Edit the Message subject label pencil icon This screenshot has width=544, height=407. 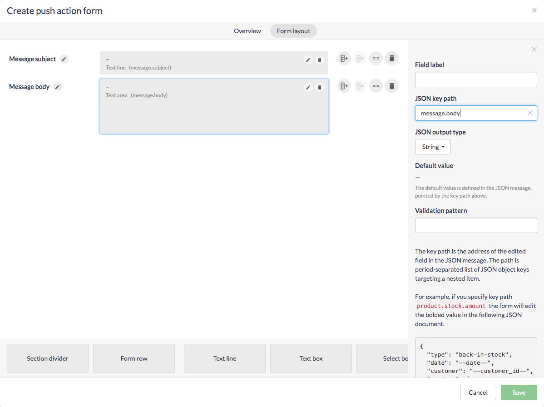[64, 59]
